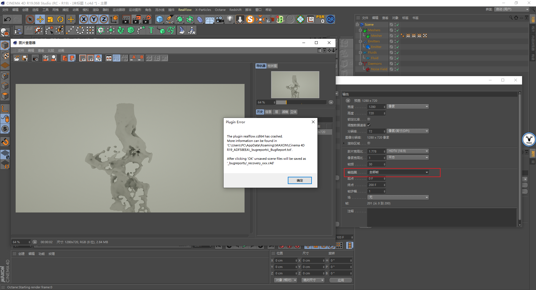Screen dimensions: 536x290
Task: Toggle the 调整数据速率 checkbox
Action: click(369, 125)
